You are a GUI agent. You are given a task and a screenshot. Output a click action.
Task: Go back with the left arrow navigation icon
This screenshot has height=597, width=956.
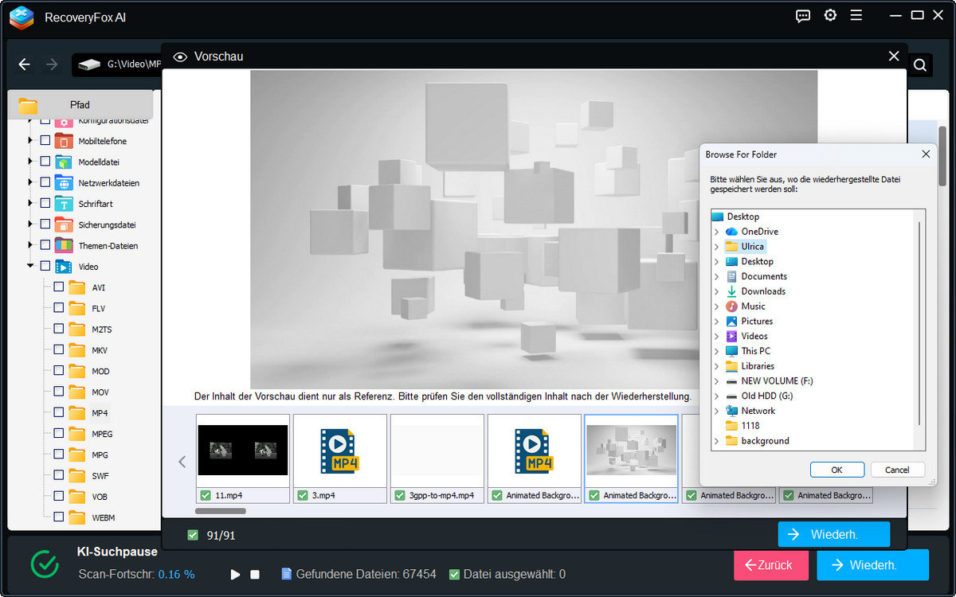point(25,64)
